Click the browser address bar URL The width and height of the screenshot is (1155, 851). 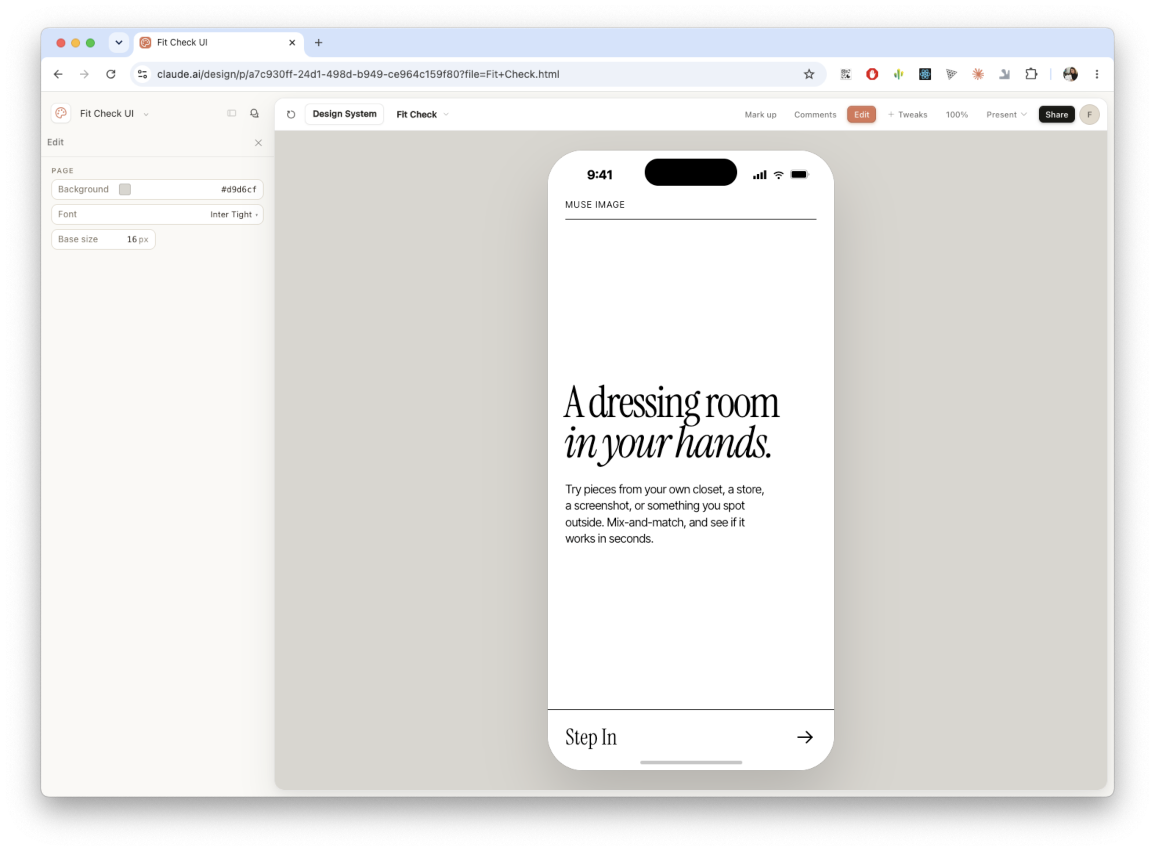pyautogui.click(x=358, y=74)
